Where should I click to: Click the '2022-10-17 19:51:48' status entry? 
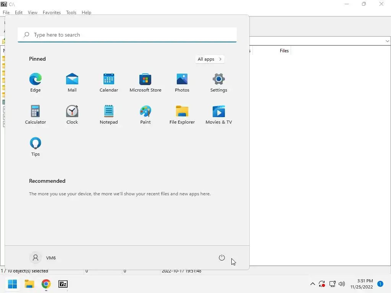[181, 271]
